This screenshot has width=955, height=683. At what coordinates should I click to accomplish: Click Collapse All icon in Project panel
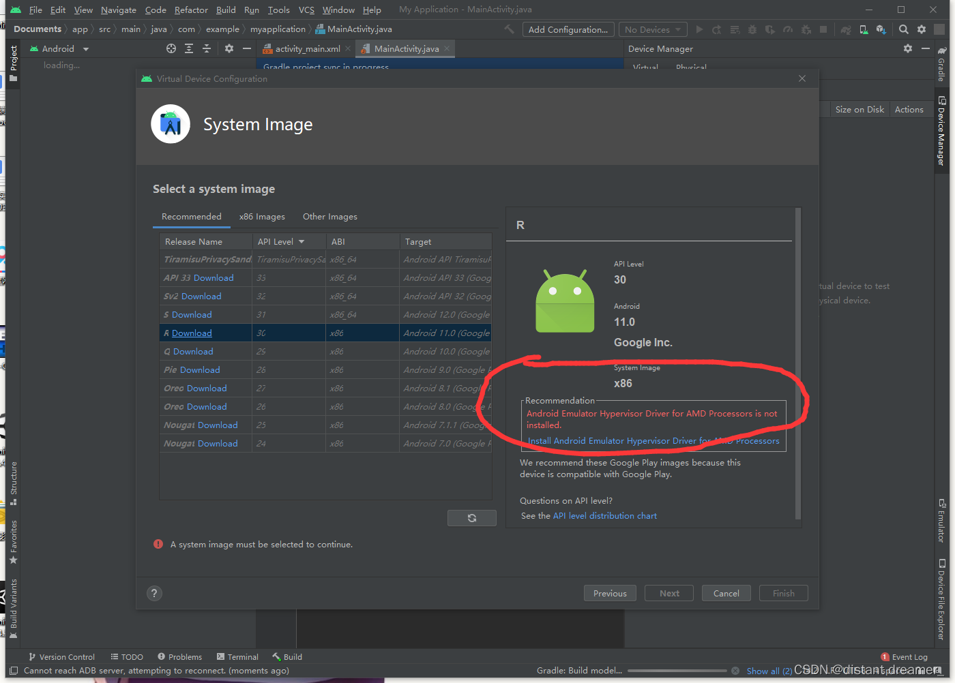207,48
